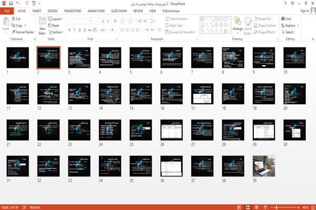Toggle Strikethrough formatting

90,30
